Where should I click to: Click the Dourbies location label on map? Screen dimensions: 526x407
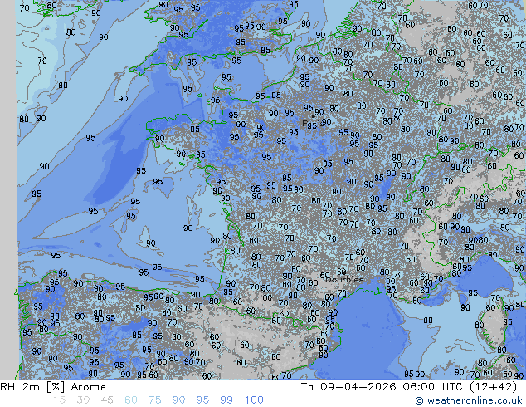click(344, 279)
